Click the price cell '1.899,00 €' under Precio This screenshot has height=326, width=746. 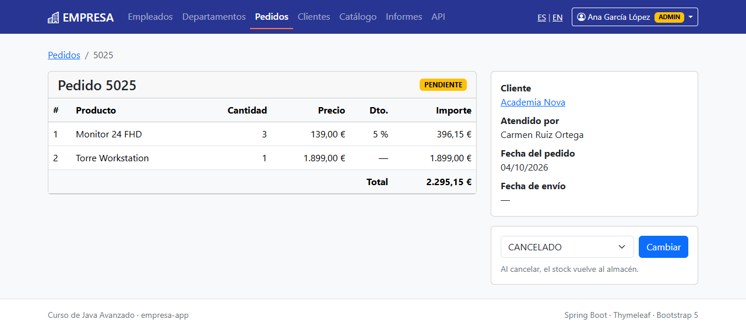325,158
